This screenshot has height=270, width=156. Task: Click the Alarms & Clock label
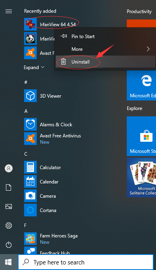click(x=56, y=125)
